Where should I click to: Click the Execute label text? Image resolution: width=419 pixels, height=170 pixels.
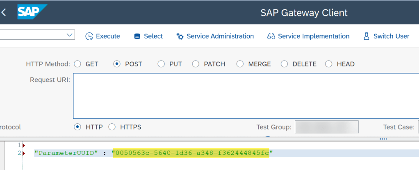[x=108, y=36]
